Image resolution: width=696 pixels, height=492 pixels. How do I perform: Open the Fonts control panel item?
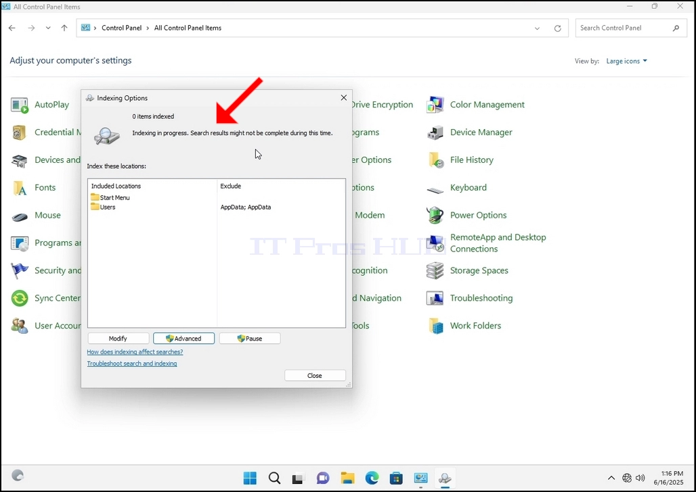click(34, 187)
